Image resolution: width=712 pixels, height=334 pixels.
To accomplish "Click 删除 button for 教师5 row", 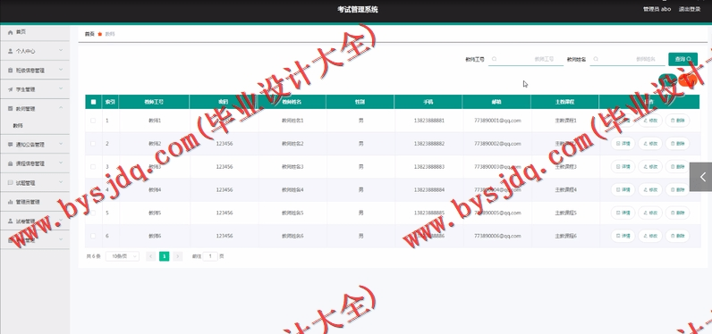I will [677, 213].
